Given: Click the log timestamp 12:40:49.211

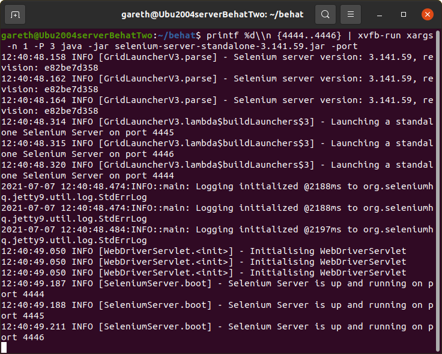Looking at the screenshot, I should tap(34, 326).
